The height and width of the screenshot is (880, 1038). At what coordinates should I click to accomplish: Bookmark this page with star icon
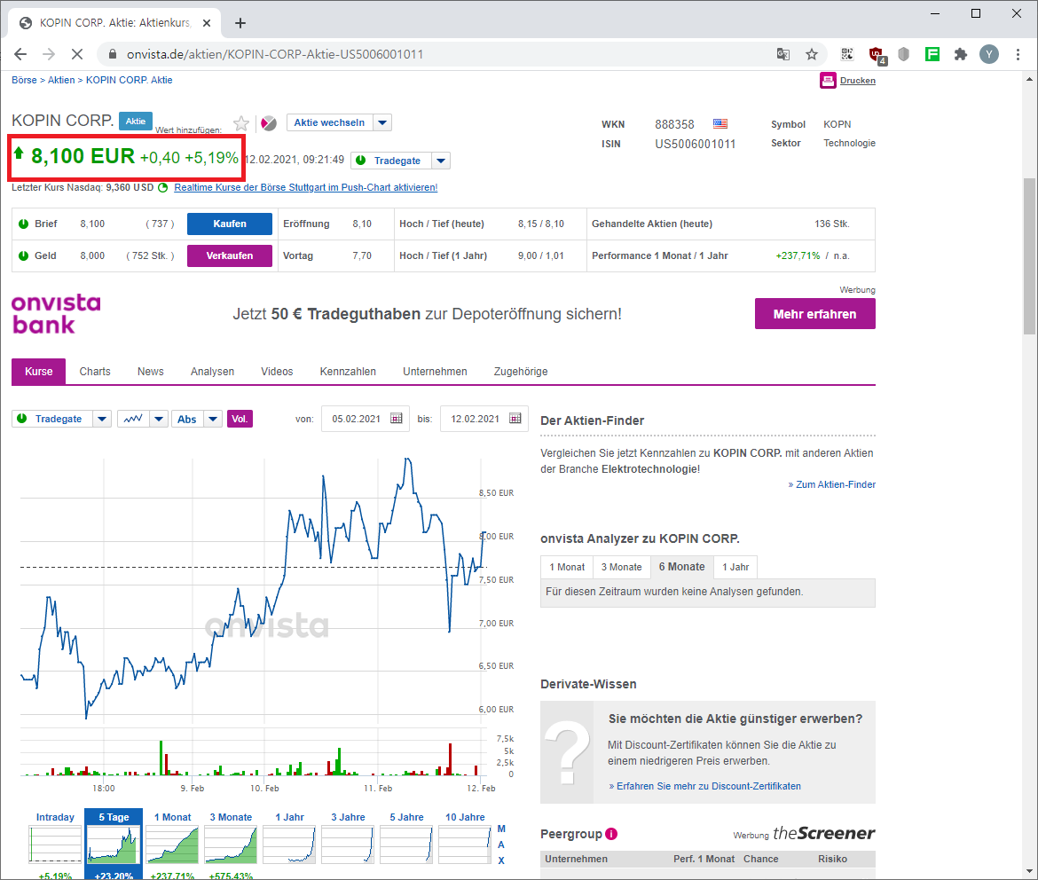coord(812,54)
